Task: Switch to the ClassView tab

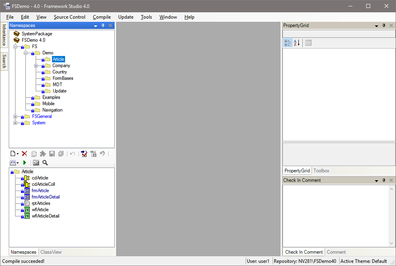Action: point(51,252)
